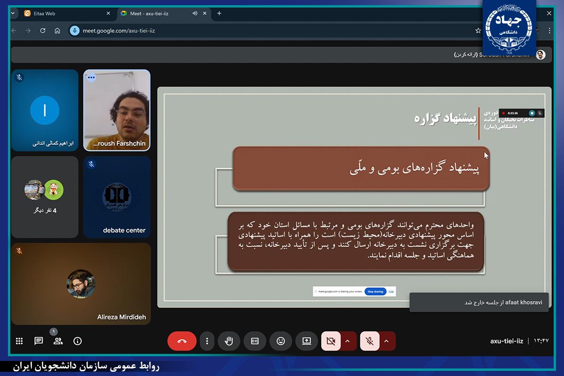
Task: Click the Hide link in sharing bar
Action: (x=391, y=291)
